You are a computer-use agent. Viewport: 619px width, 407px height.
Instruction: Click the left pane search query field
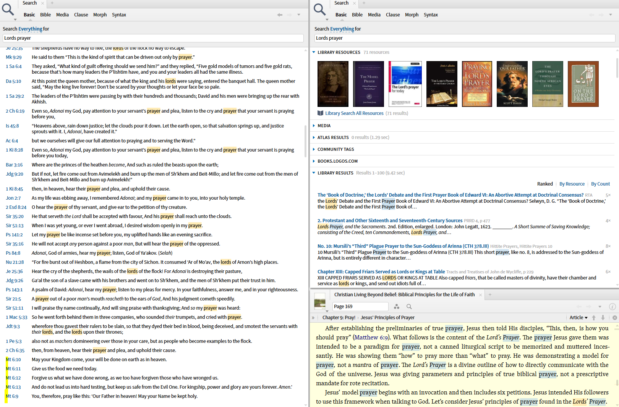tap(153, 38)
